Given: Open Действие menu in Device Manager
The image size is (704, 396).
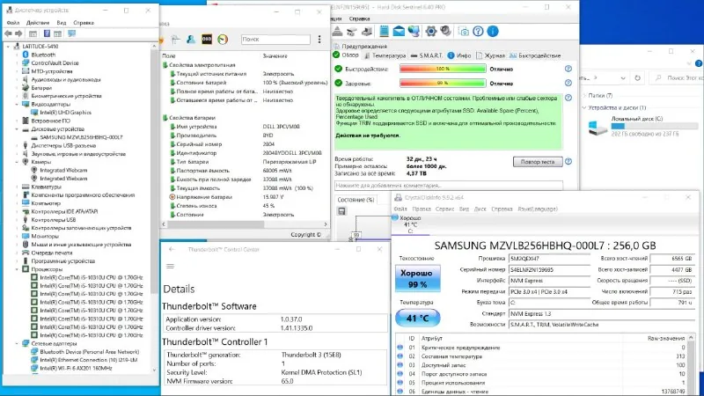Looking at the screenshot, I should tap(38, 23).
